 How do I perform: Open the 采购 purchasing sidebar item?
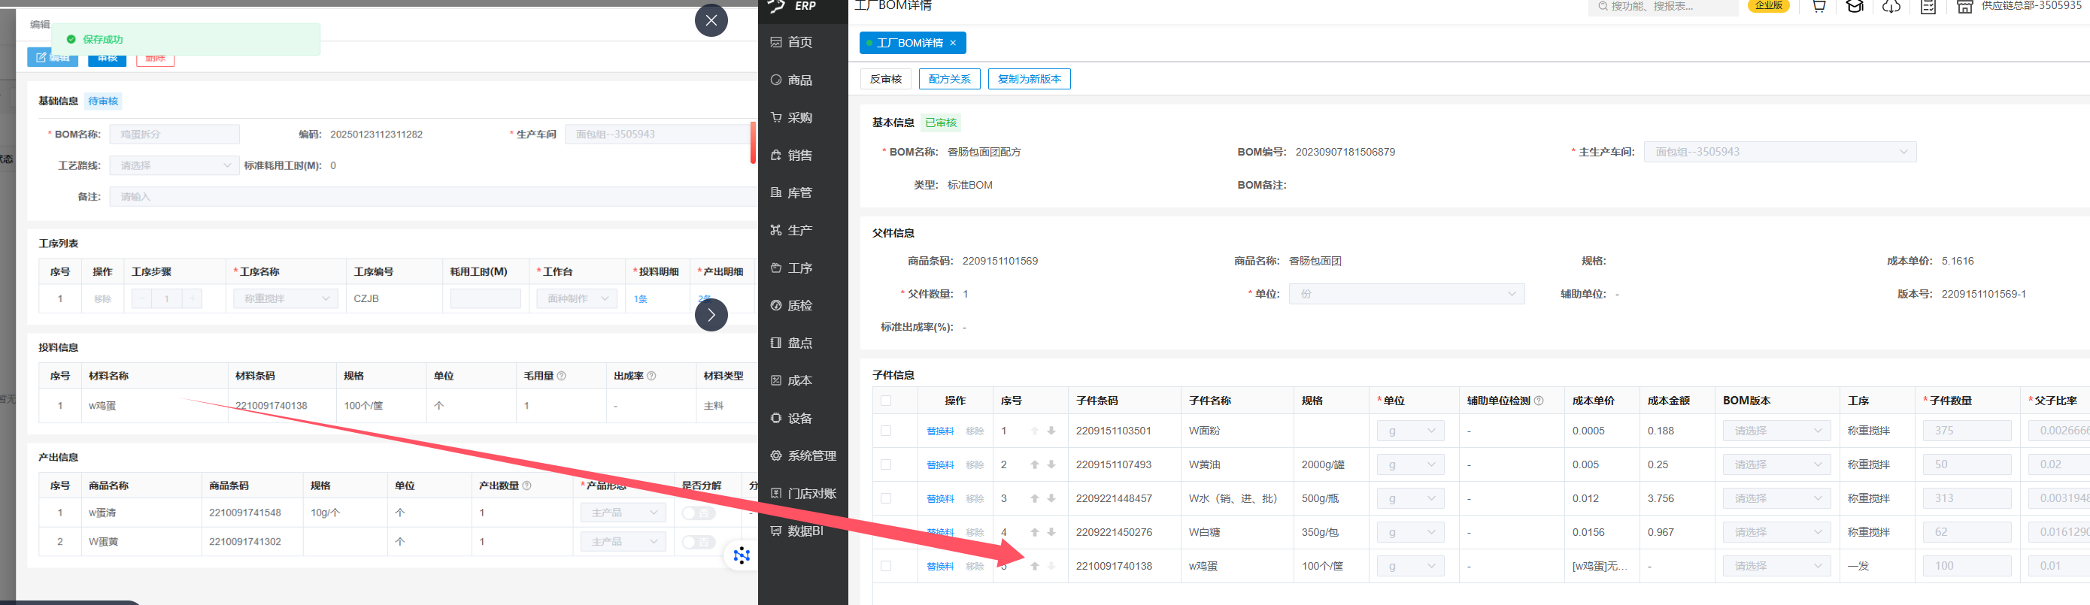[791, 117]
